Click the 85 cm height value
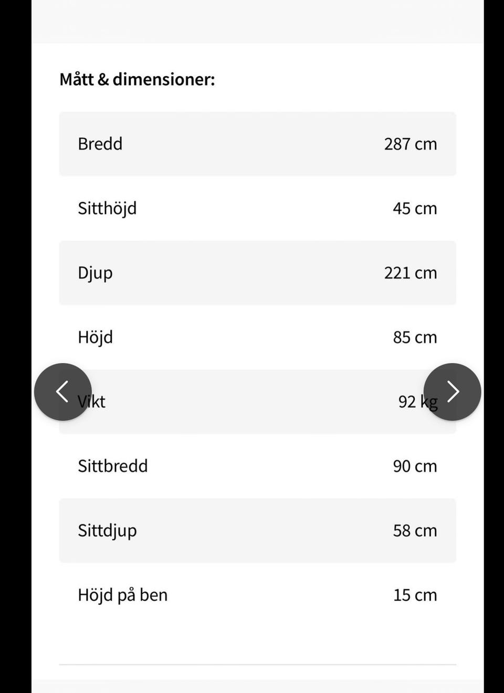Viewport: 504px width, 693px height. point(415,337)
